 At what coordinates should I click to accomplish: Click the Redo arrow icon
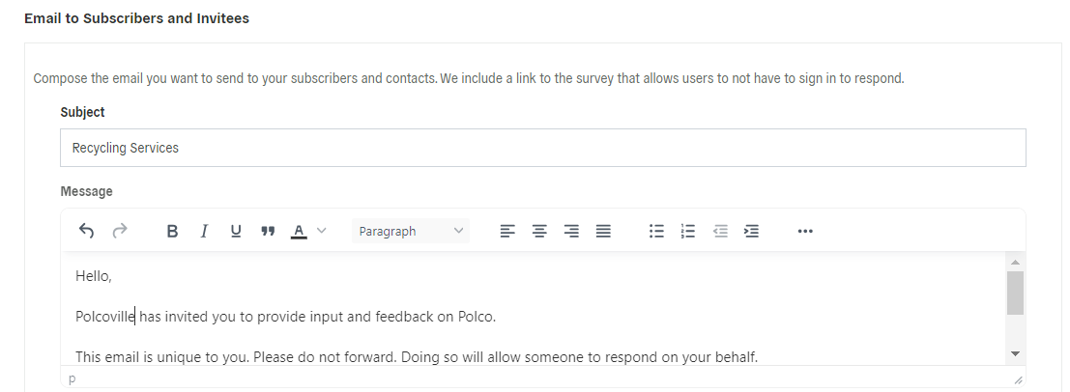tap(120, 231)
